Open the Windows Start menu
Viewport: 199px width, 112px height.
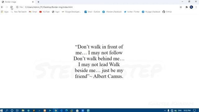(x=1, y=110)
